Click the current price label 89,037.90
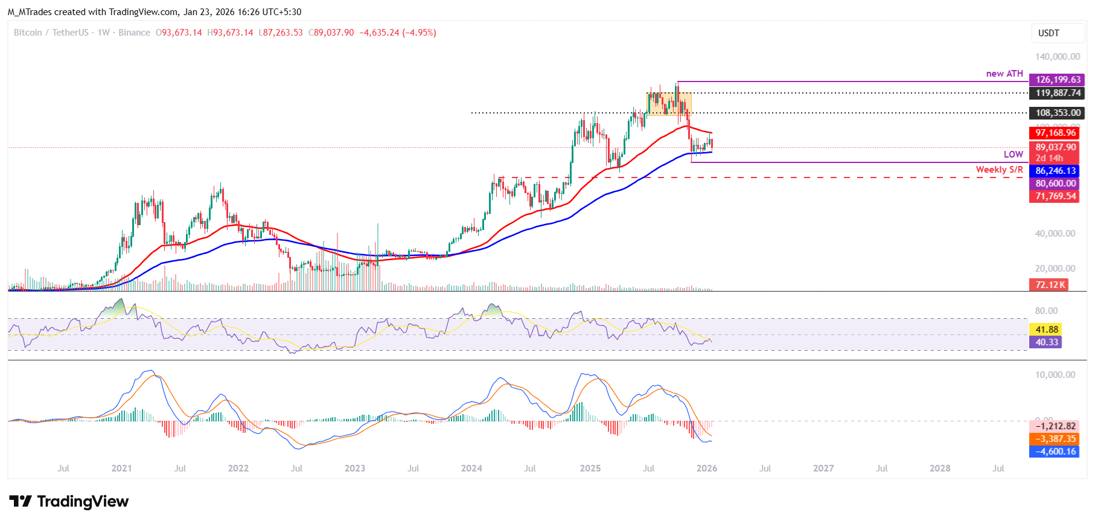The width and height of the screenshot is (1095, 524). point(1055,147)
